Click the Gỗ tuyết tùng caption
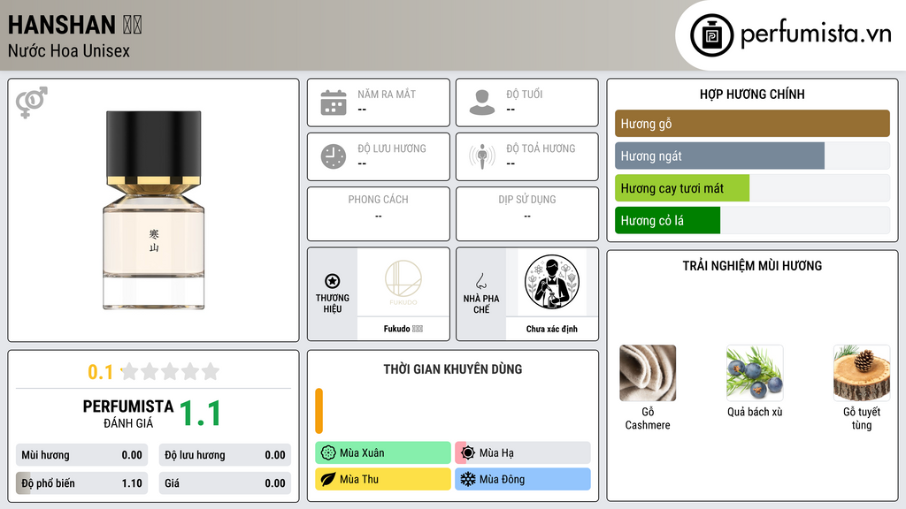Viewport: 906px width, 509px height. click(x=862, y=418)
